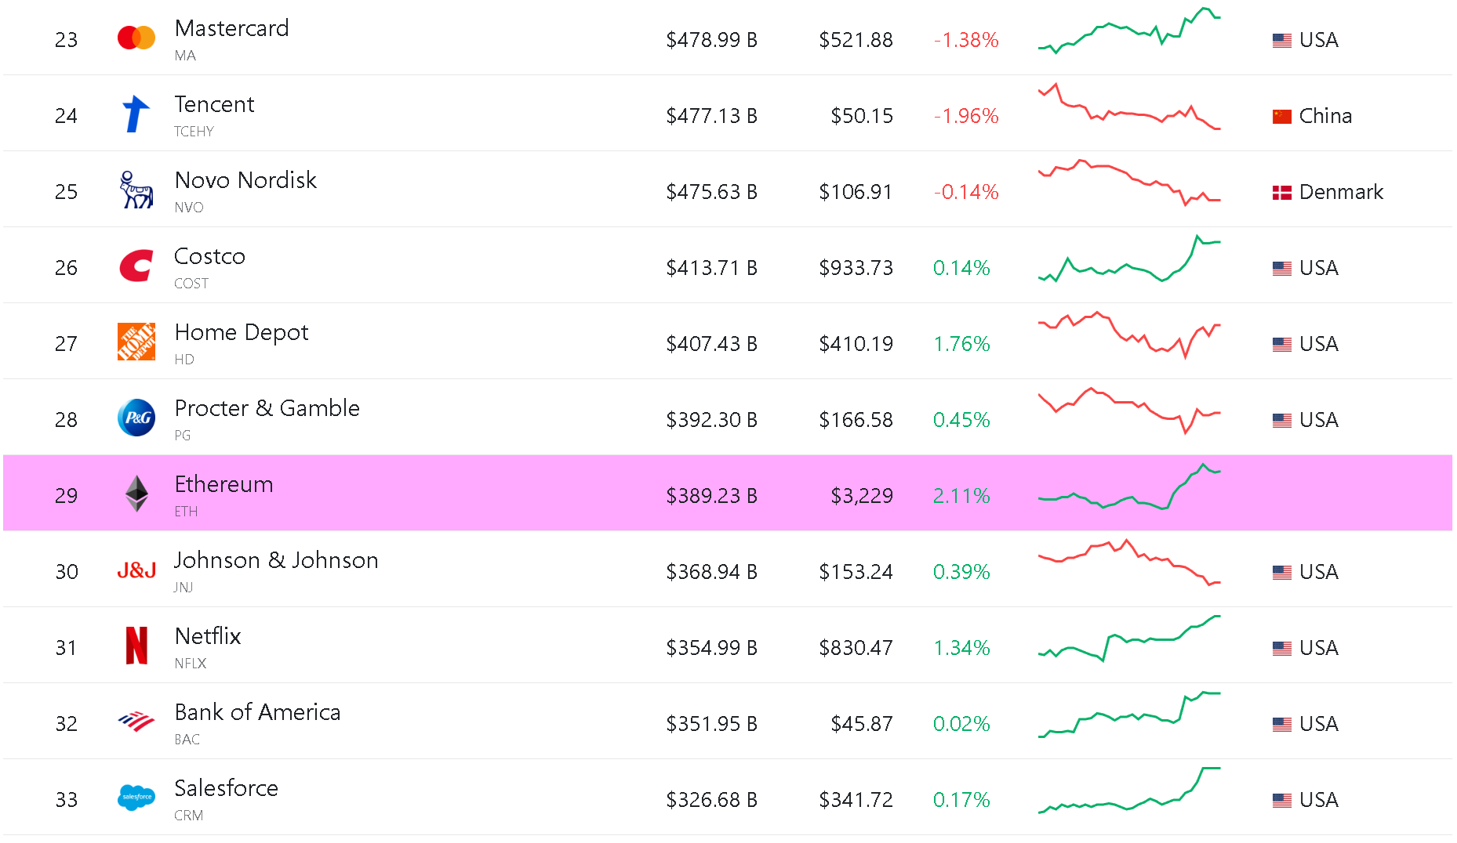1457x843 pixels.
Task: Click the Denmark country label
Action: [x=1341, y=192]
